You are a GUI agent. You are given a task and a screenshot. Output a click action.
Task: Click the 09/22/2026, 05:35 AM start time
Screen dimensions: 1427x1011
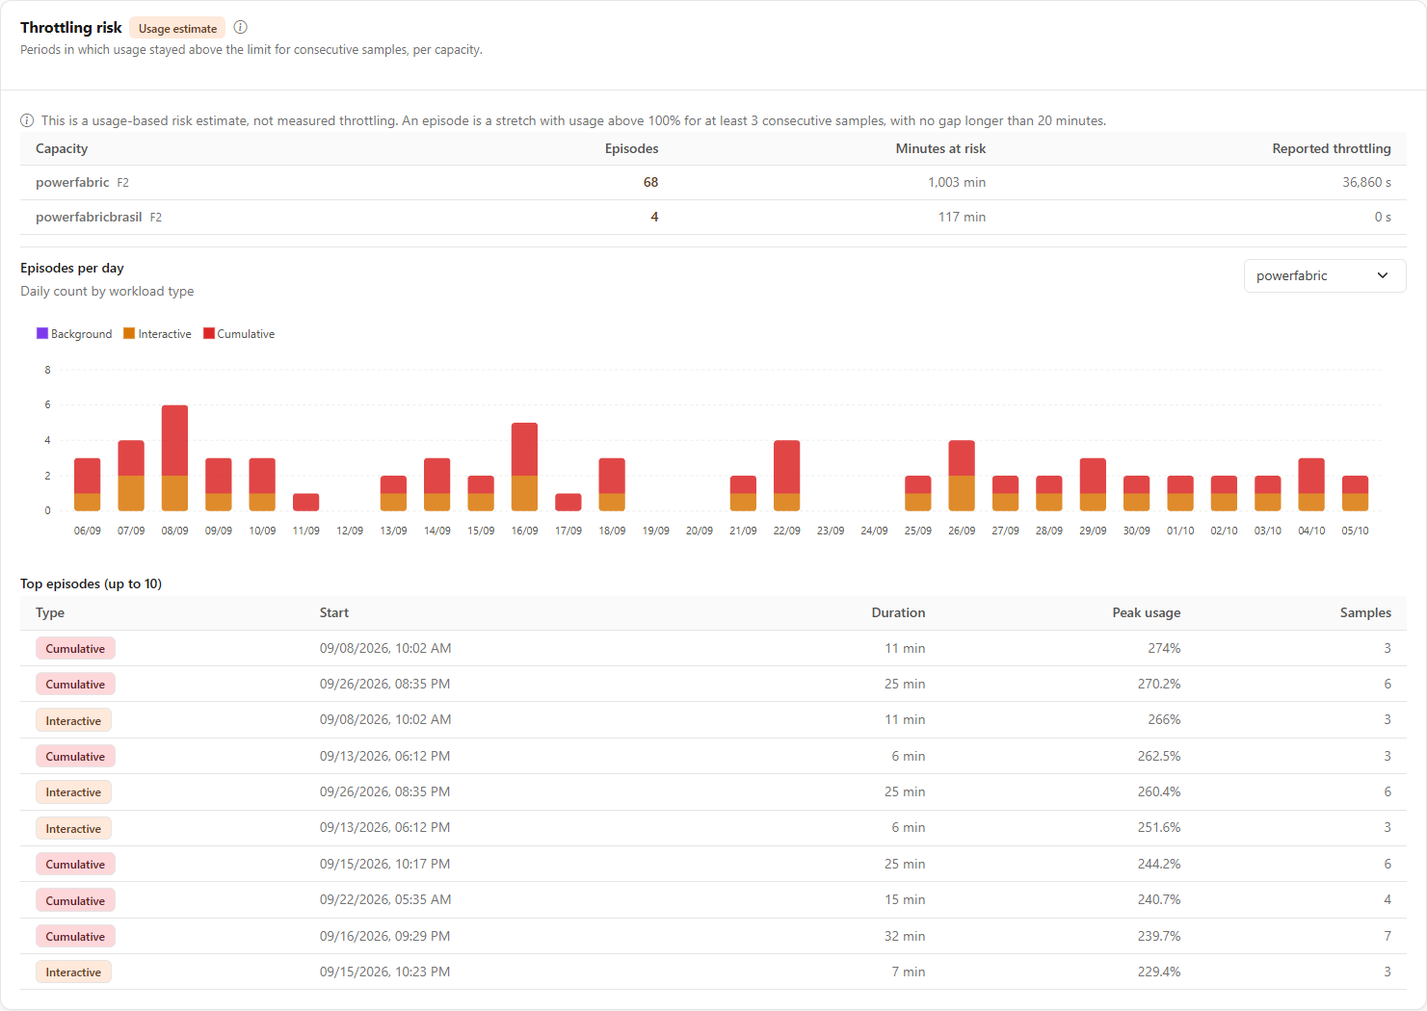click(x=385, y=899)
